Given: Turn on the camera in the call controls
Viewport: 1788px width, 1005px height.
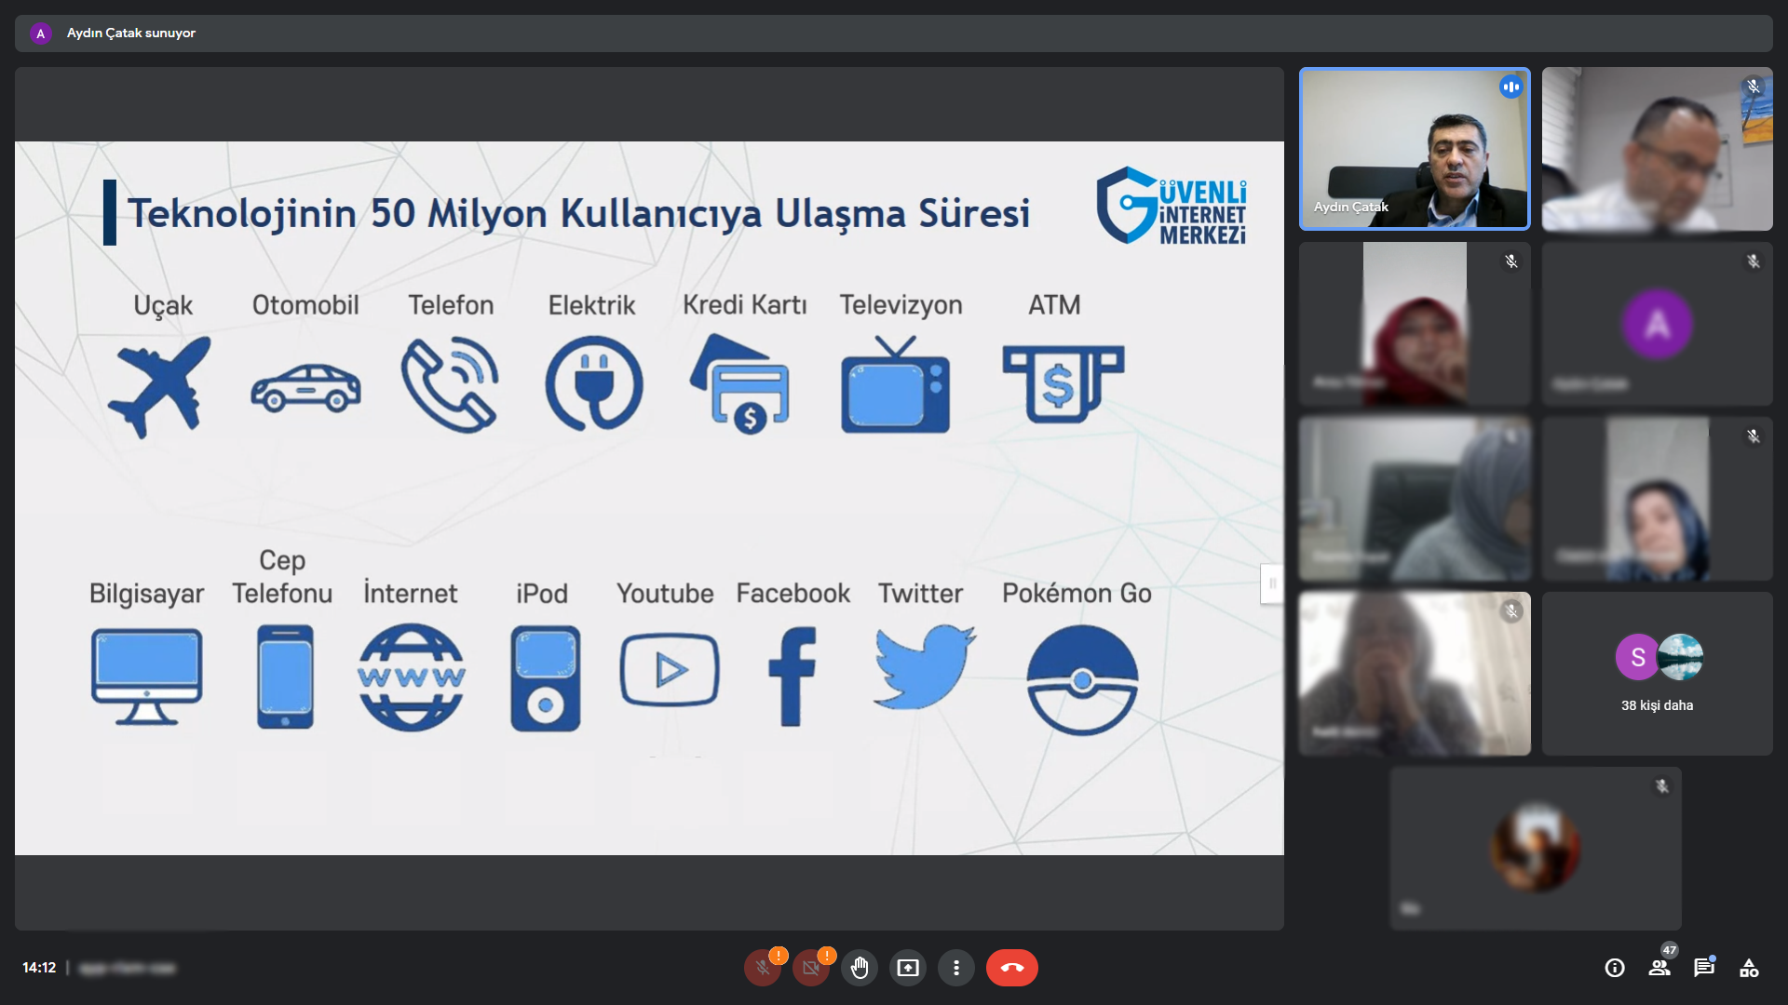Looking at the screenshot, I should point(811,968).
